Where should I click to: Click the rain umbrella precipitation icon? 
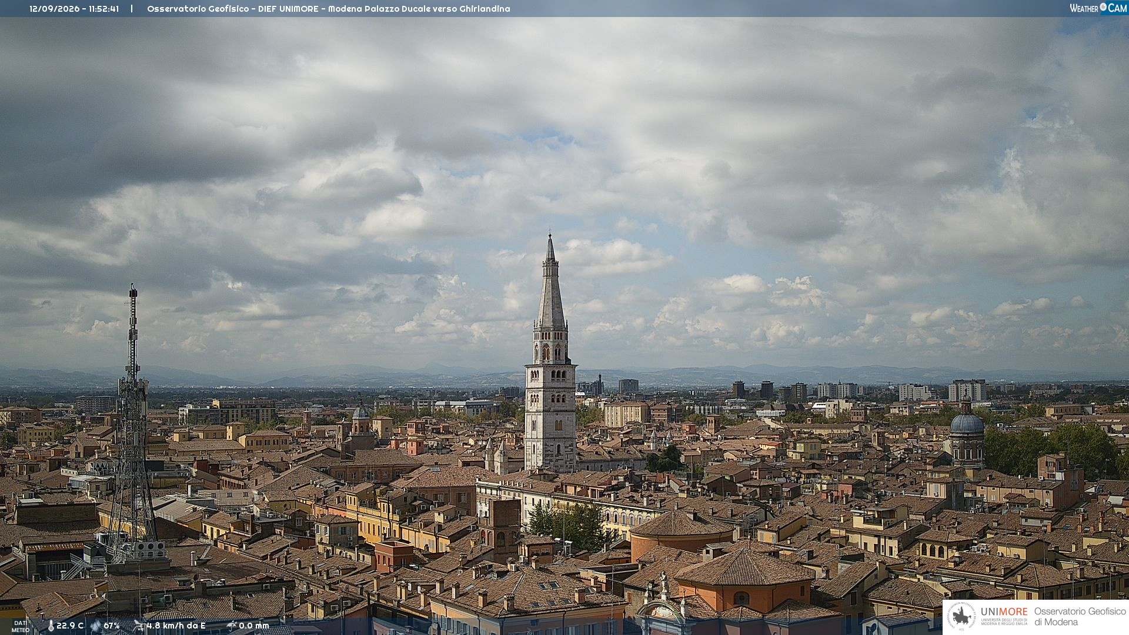tap(232, 626)
